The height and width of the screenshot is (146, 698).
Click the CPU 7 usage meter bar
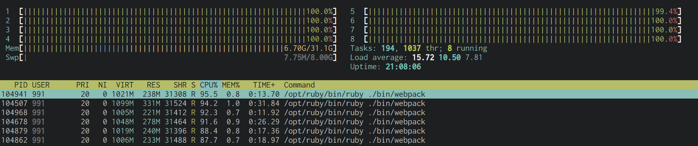tap(523, 30)
